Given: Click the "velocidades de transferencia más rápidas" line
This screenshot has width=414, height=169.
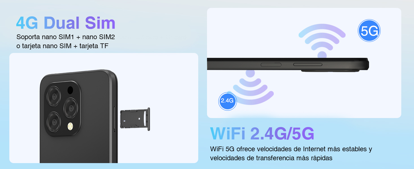Looking at the screenshot, I should click(271, 158).
